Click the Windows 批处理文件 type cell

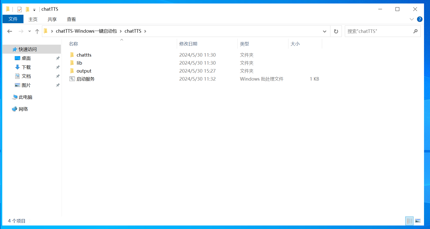(x=262, y=79)
